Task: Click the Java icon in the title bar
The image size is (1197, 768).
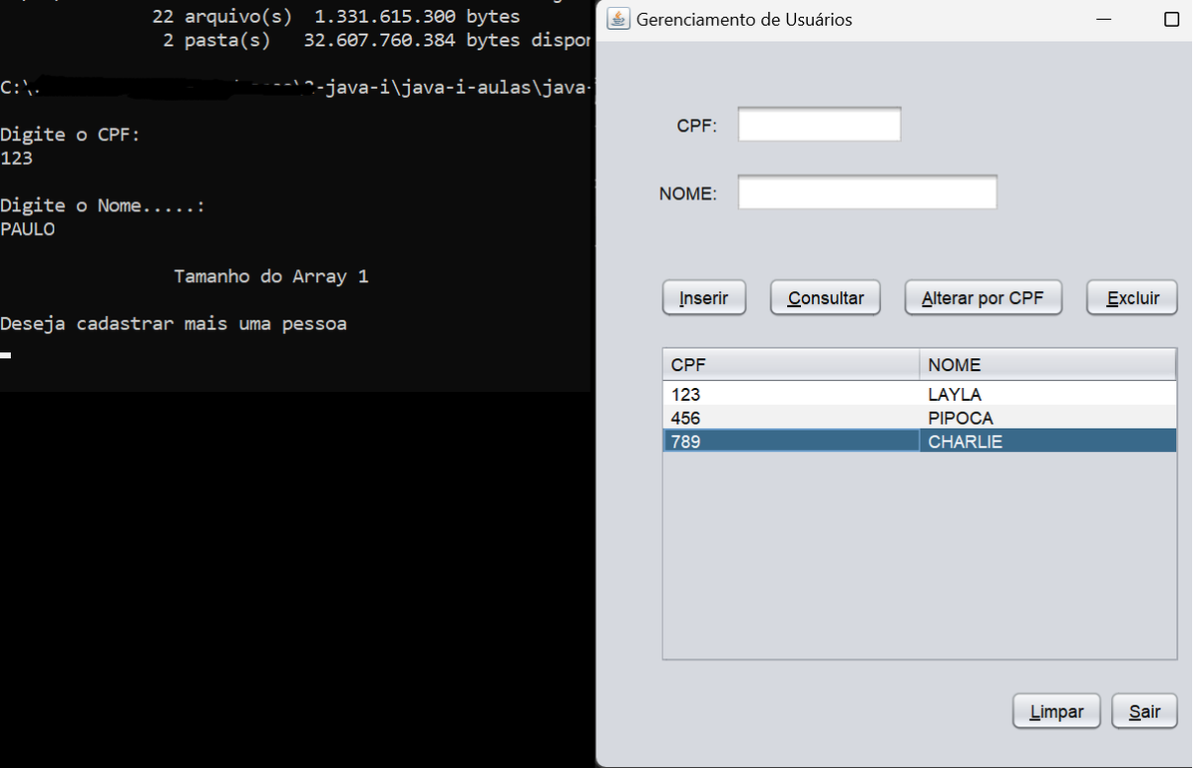Action: coord(617,19)
